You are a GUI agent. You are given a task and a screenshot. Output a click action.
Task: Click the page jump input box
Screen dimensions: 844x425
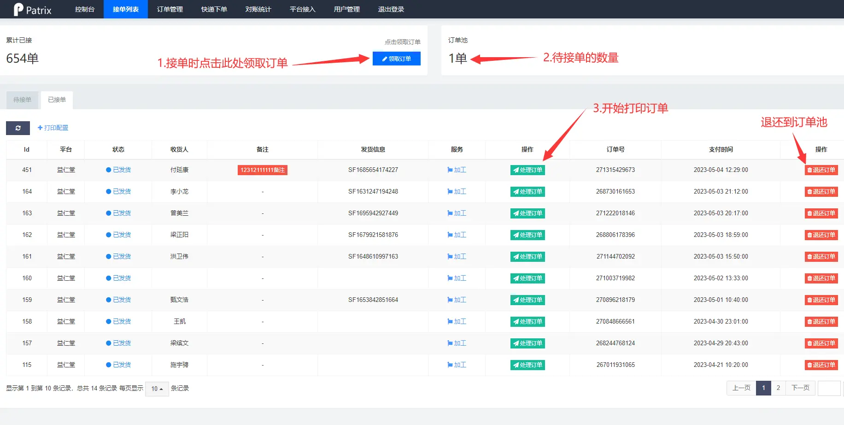(829, 388)
